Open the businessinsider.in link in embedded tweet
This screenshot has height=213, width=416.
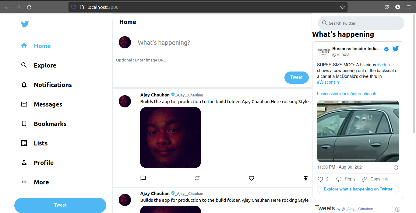(349, 94)
